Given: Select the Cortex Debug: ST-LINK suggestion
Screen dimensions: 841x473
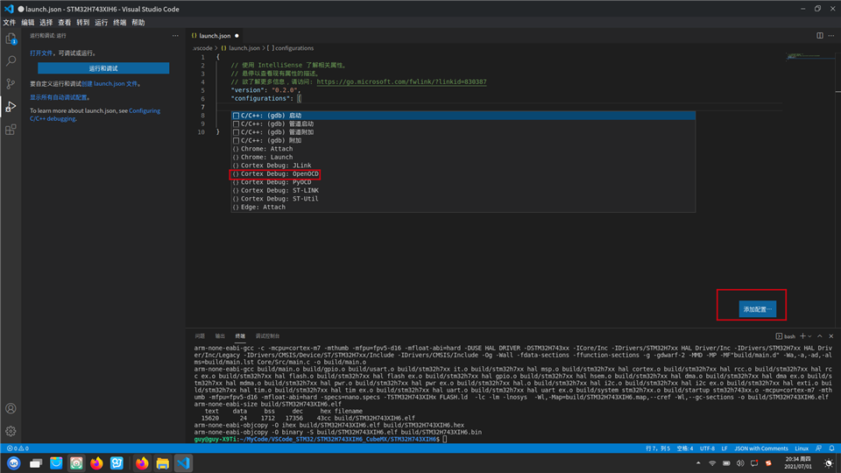Looking at the screenshot, I should click(x=463, y=190).
